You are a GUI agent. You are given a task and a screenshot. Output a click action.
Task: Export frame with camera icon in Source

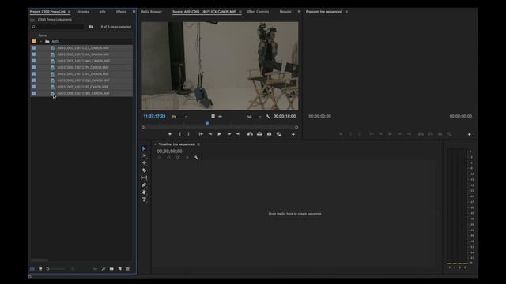click(x=269, y=134)
